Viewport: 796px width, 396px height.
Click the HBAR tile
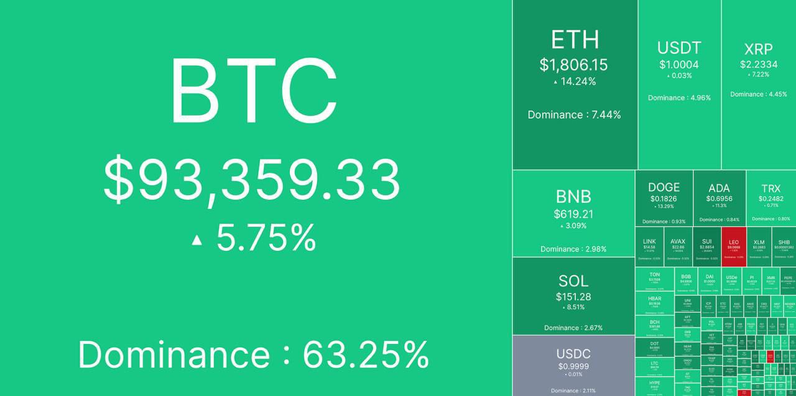[655, 304]
